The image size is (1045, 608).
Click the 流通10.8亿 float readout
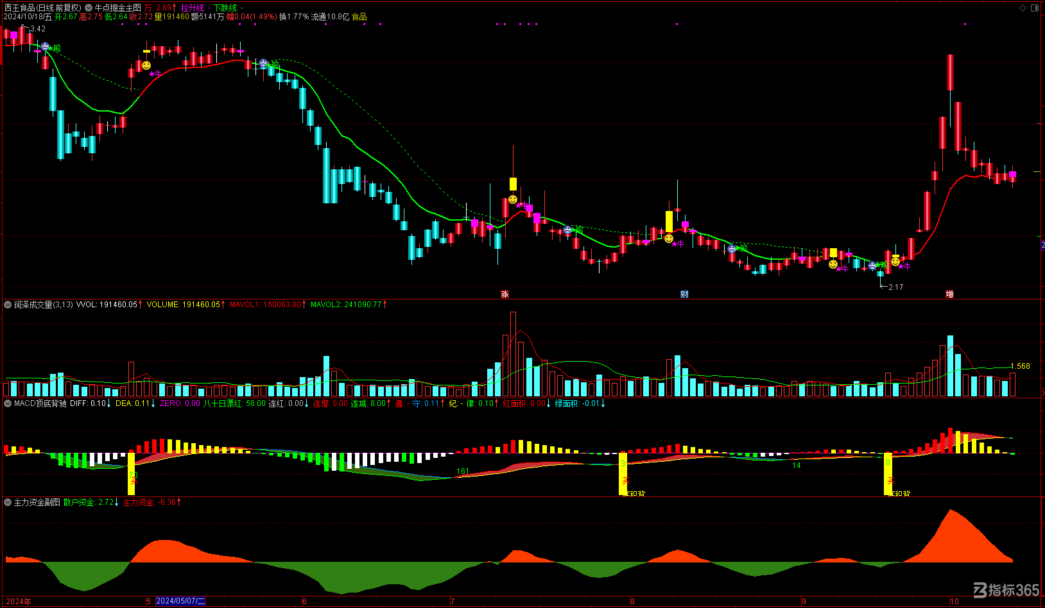pos(331,17)
